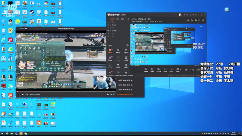242x136 pixels.
Task: Seek along the video player's progress bar
Action: pyautogui.click(x=66, y=92)
